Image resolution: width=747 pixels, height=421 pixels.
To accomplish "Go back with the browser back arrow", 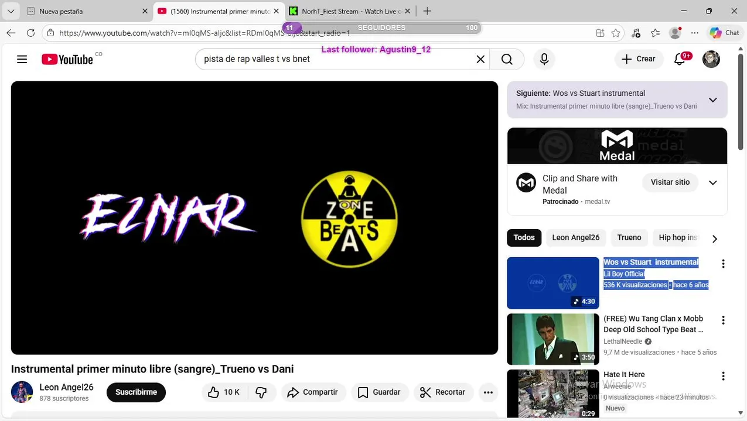I will 11,33.
